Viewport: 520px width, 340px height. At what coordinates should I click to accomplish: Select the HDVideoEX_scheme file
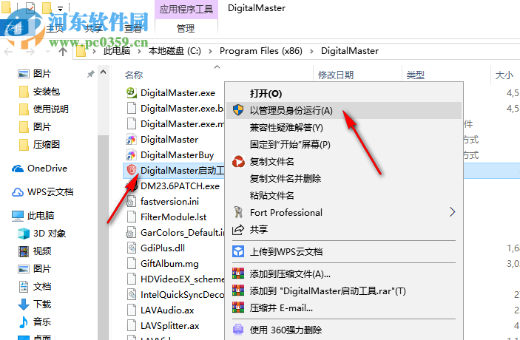click(x=175, y=279)
